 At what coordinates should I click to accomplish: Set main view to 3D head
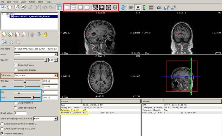click(x=115, y=8)
